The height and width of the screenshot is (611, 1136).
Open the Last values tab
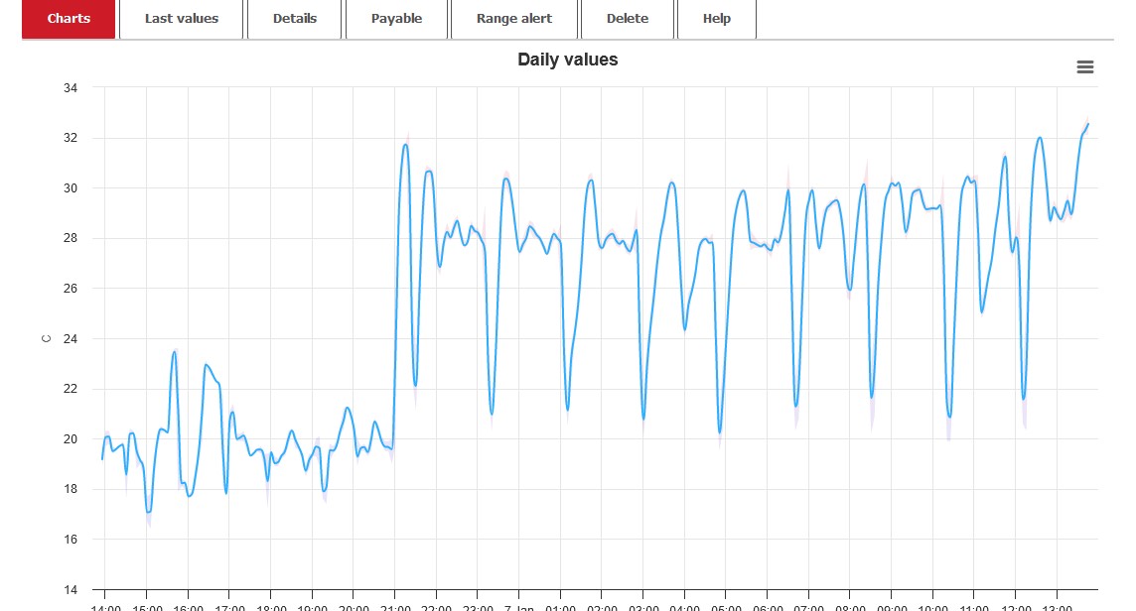pyautogui.click(x=181, y=19)
